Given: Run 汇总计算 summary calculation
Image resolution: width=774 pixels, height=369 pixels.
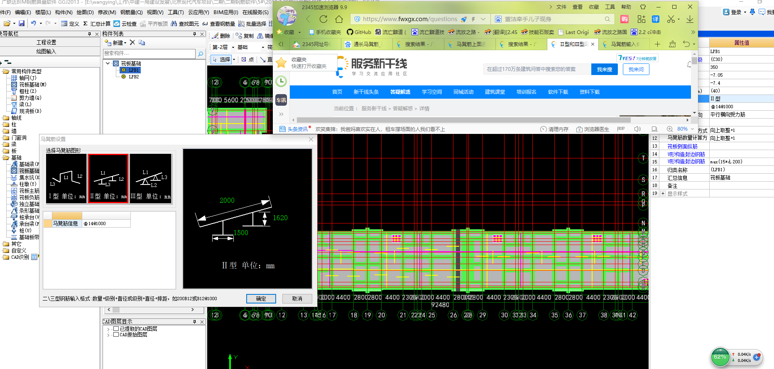Looking at the screenshot, I should [x=97, y=24].
